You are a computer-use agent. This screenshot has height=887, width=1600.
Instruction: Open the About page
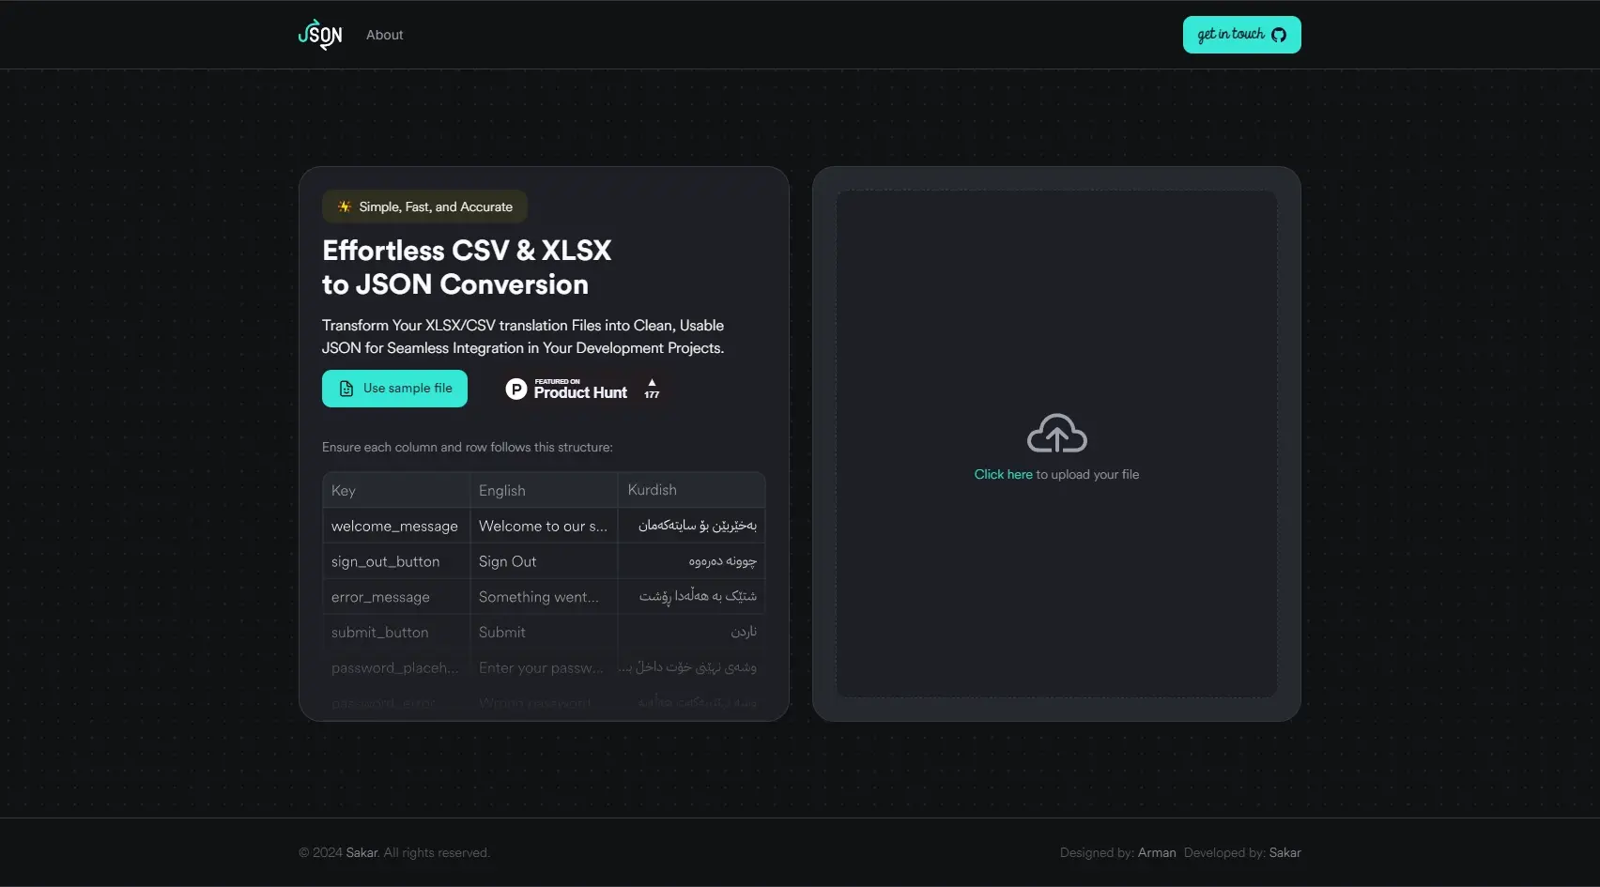384,35
